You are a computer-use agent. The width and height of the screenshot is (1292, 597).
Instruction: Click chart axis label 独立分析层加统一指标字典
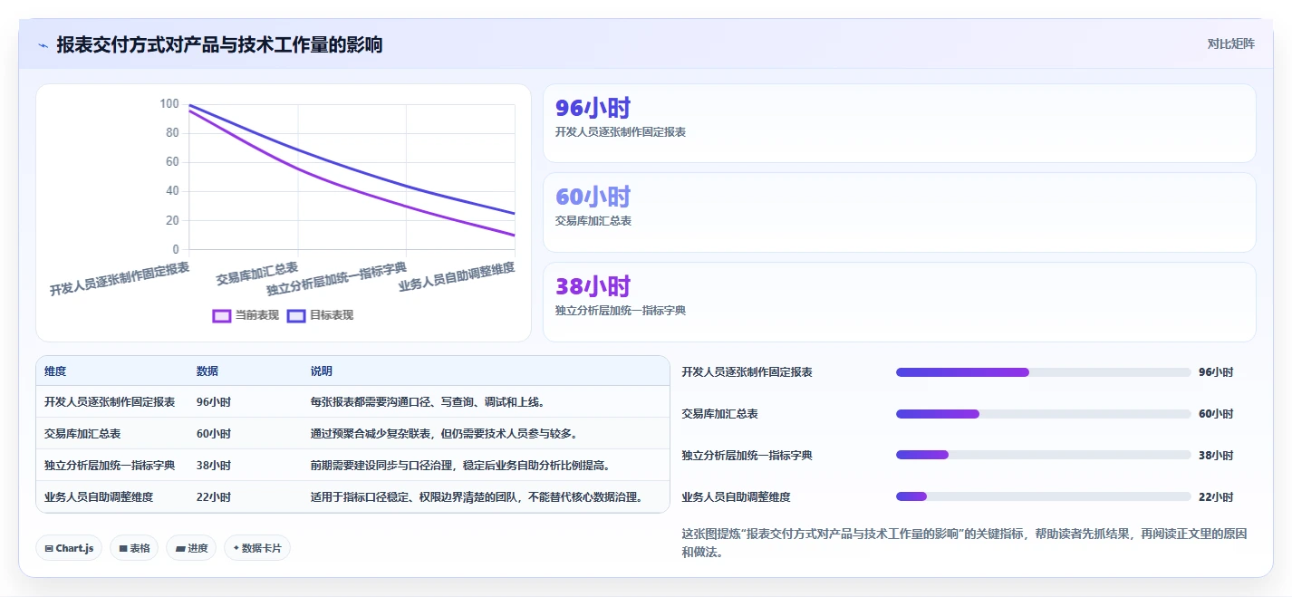[336, 280]
